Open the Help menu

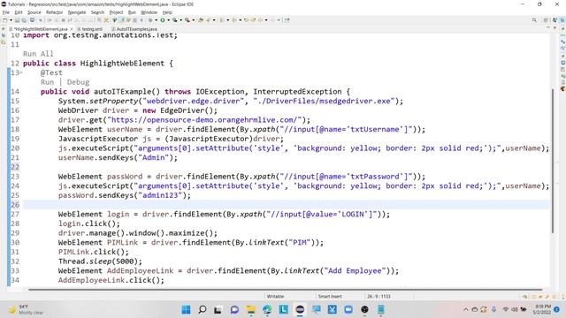[167, 12]
